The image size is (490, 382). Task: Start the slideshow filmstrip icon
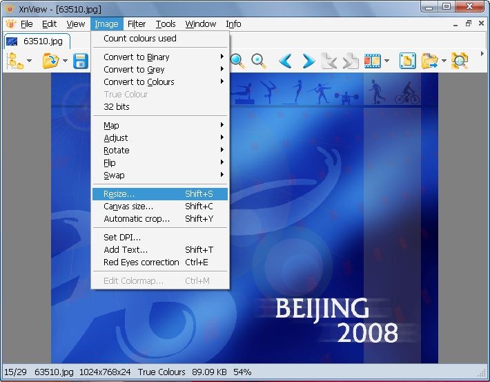point(373,61)
